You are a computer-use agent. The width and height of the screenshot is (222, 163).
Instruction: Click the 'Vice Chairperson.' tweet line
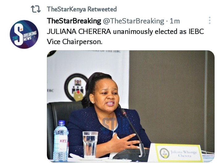[75, 42]
